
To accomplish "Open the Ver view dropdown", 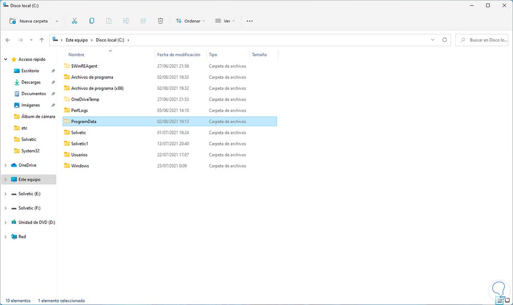I will coord(225,21).
